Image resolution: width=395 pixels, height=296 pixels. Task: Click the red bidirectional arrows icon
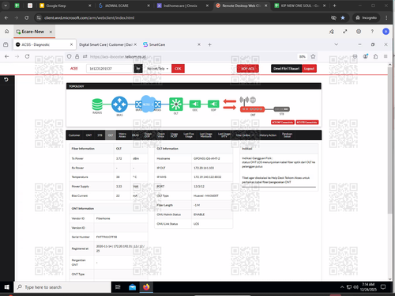[230, 104]
